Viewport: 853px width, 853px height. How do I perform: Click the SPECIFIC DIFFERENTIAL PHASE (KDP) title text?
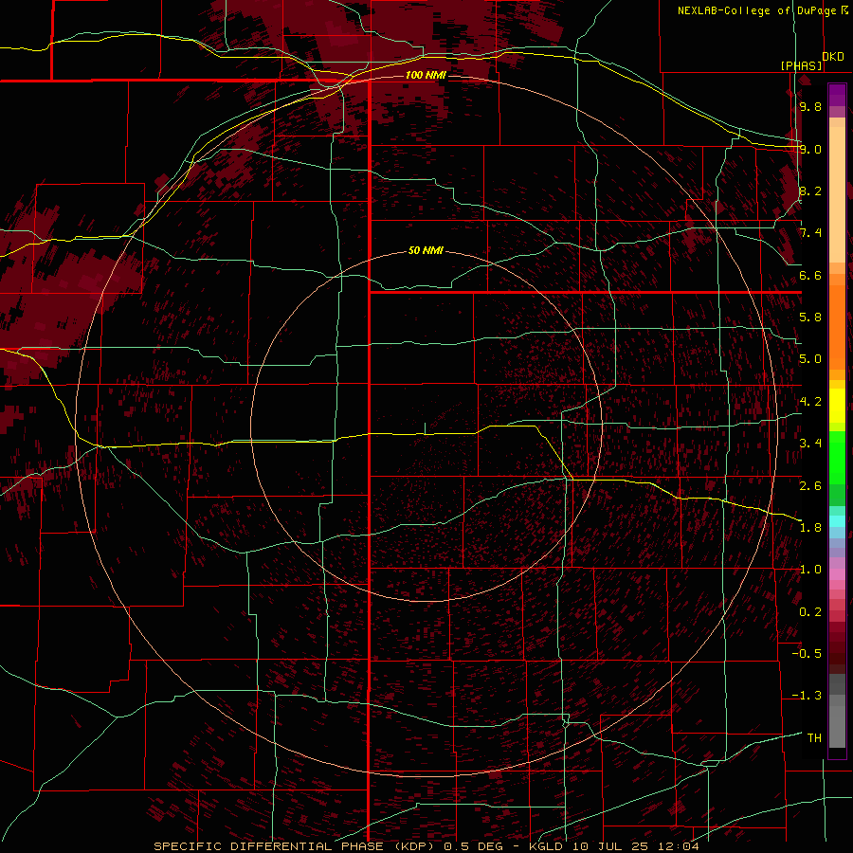tap(297, 846)
